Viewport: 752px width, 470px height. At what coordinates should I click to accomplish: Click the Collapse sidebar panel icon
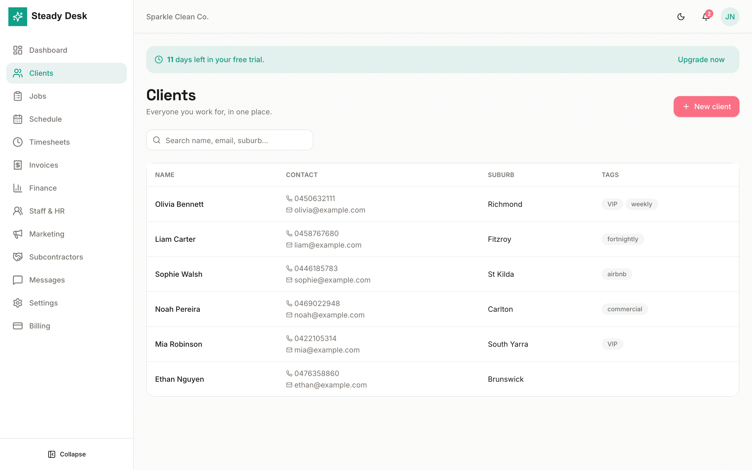[x=52, y=454]
